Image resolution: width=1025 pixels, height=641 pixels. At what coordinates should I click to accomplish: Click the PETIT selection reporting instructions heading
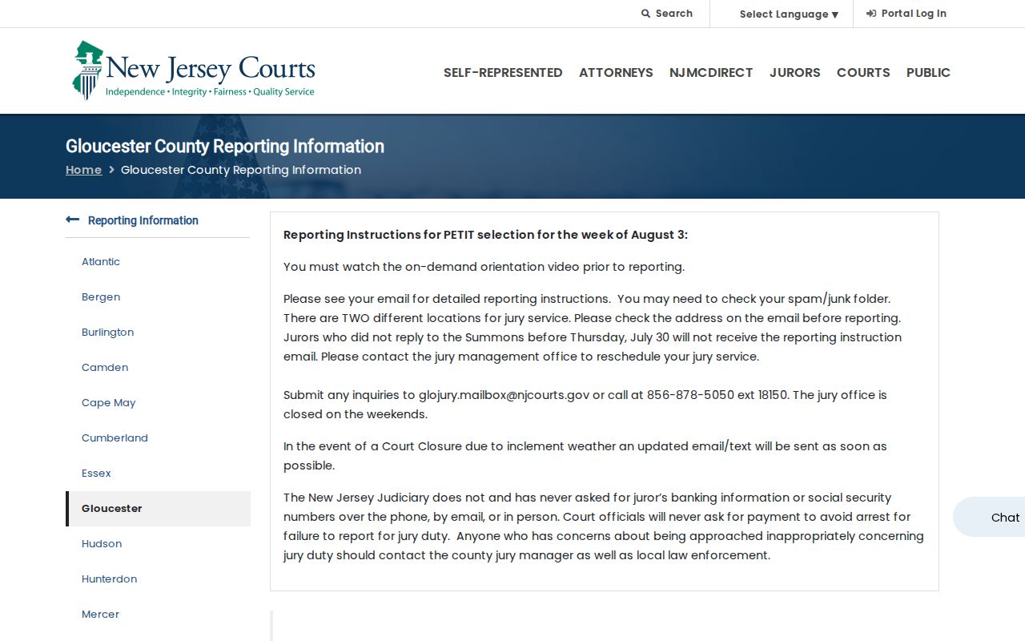(485, 235)
